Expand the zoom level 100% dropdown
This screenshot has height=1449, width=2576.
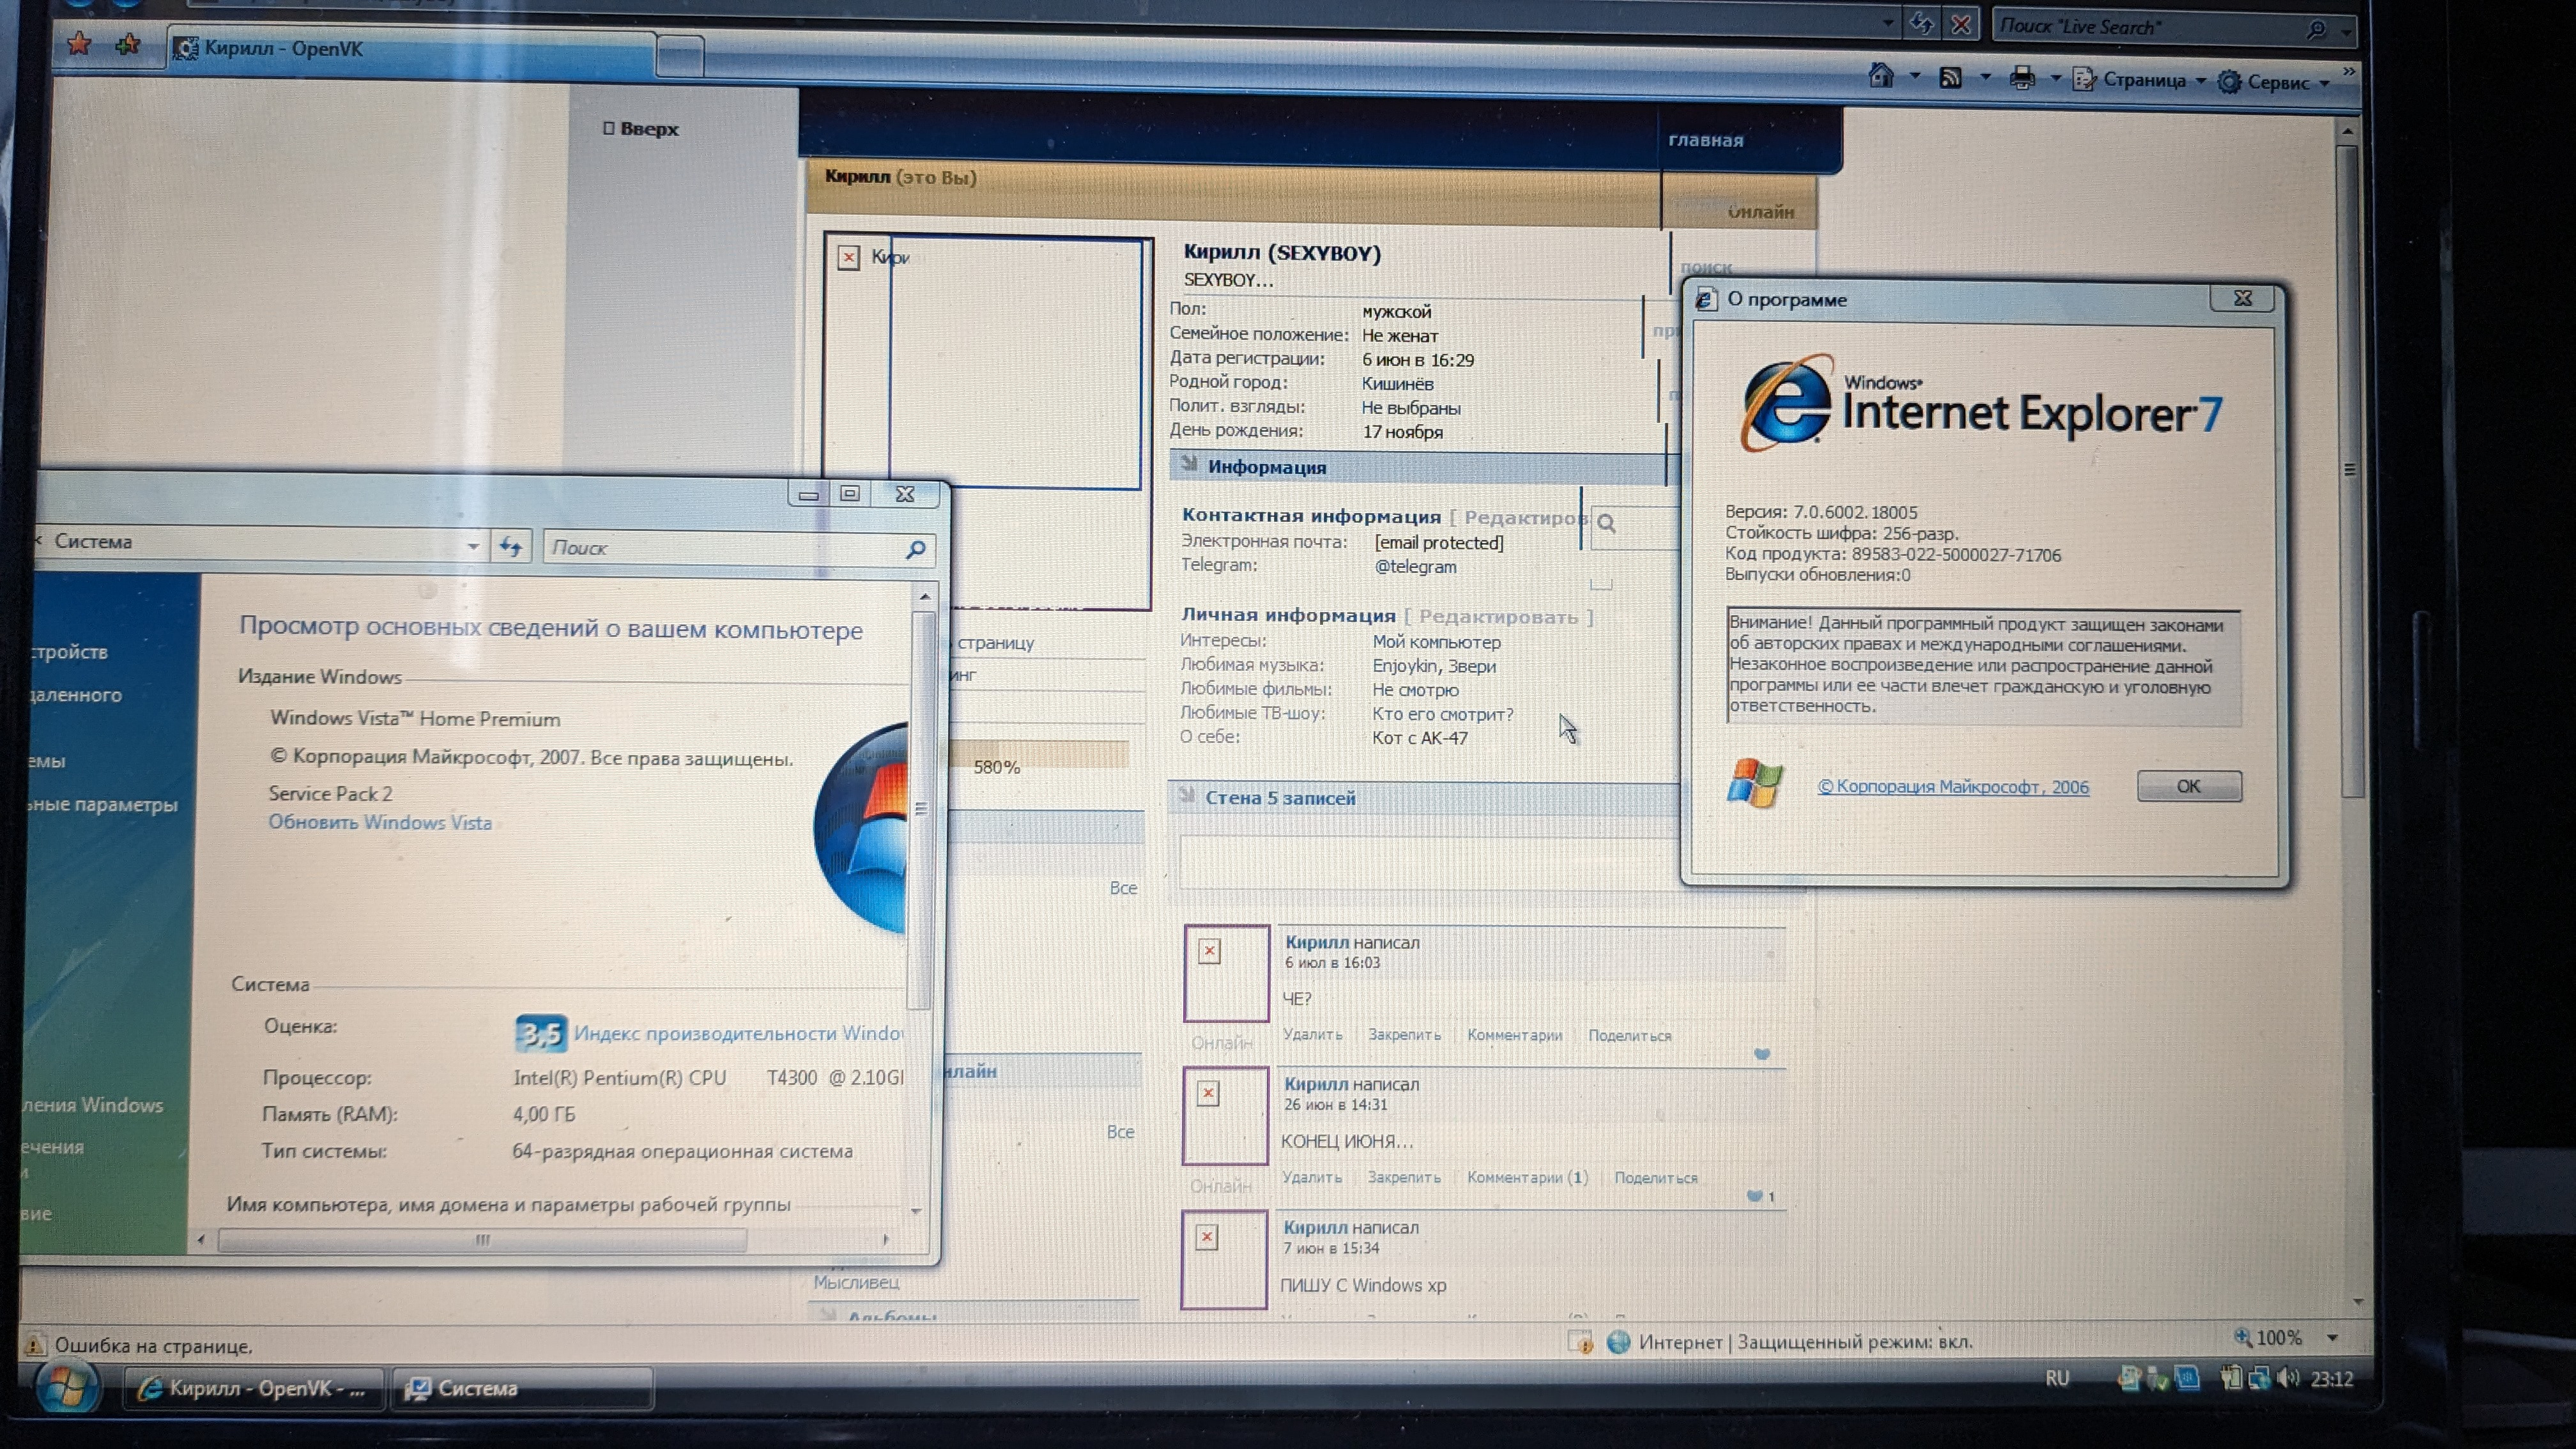pyautogui.click(x=2333, y=1337)
